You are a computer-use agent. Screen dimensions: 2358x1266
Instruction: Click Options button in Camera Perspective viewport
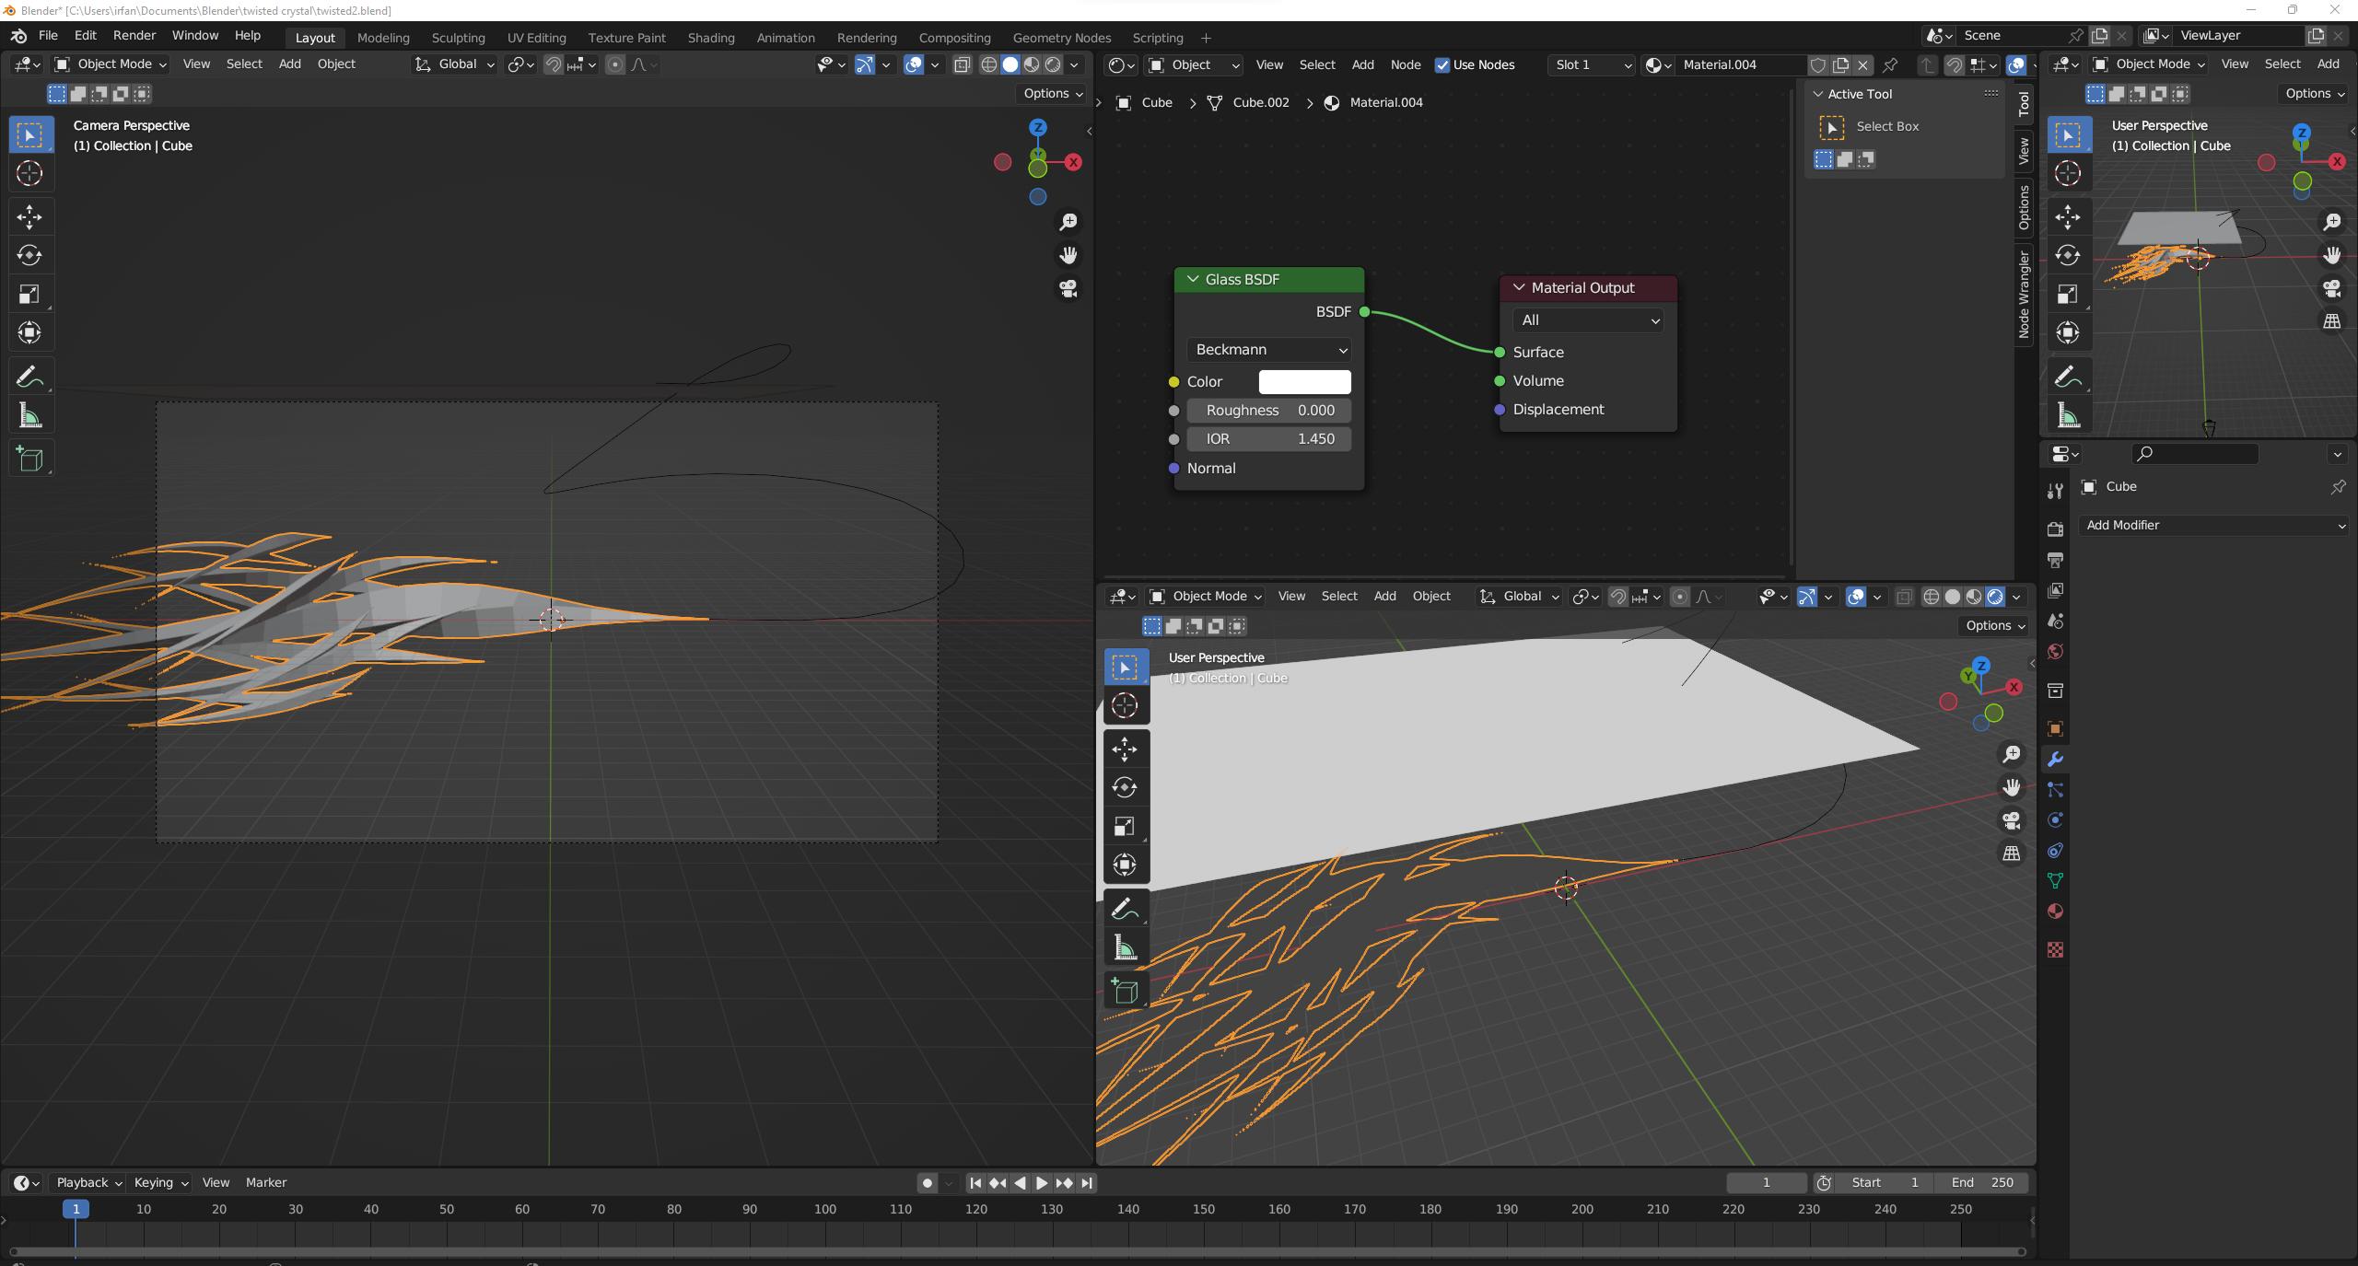[1052, 93]
